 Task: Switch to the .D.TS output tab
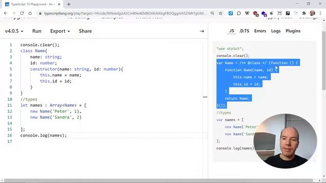tap(244, 31)
